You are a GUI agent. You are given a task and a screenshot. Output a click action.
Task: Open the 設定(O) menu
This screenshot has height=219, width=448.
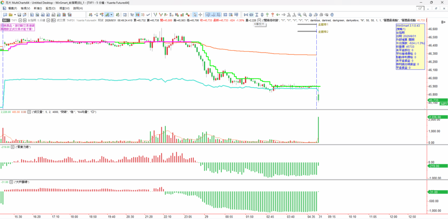click(50, 8)
